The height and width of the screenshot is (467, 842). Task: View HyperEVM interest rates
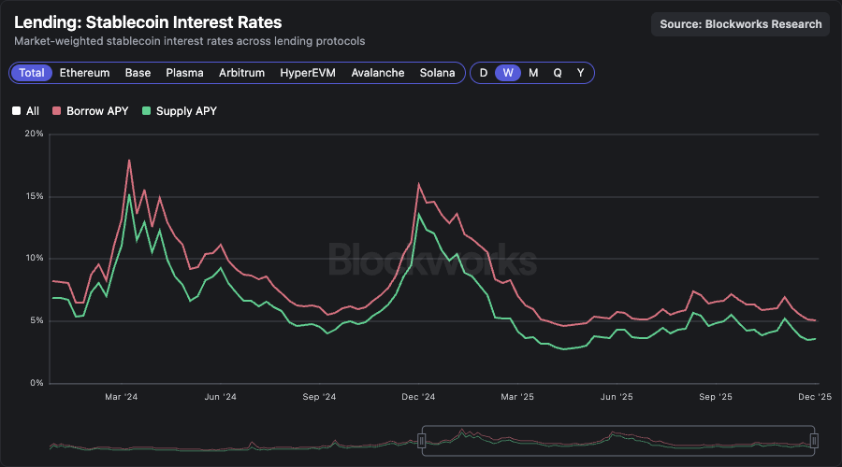click(x=308, y=73)
